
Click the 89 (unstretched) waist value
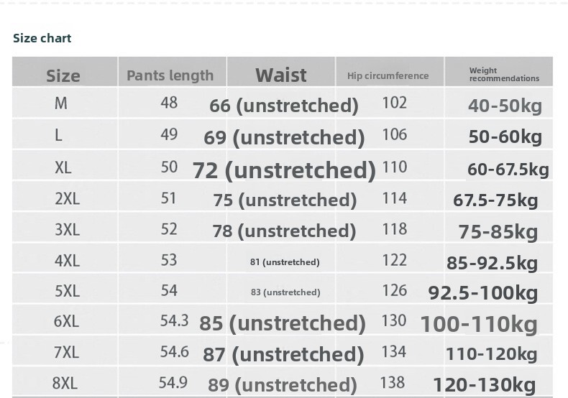tap(282, 384)
